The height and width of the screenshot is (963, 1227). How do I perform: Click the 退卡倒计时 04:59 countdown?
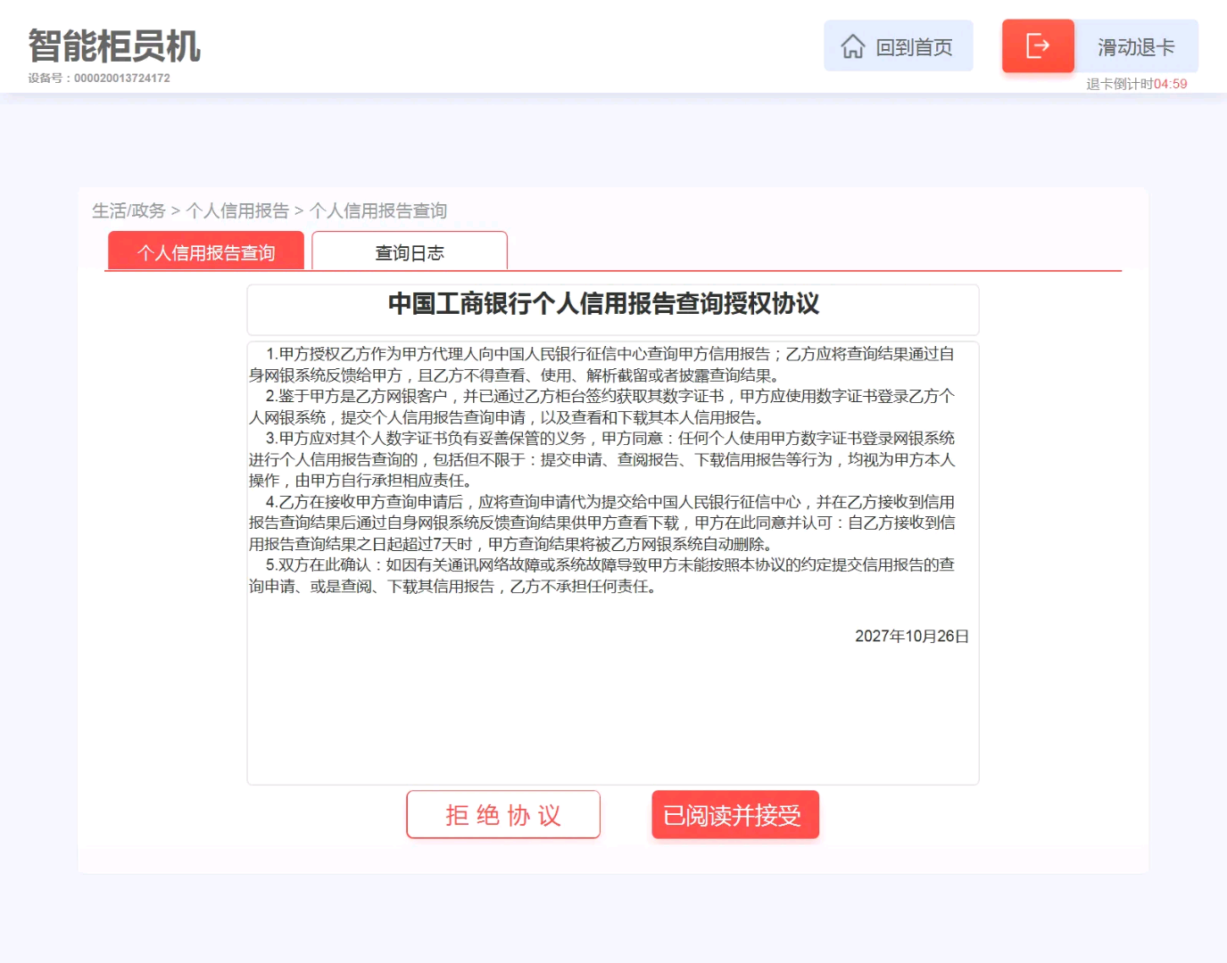coord(1136,84)
